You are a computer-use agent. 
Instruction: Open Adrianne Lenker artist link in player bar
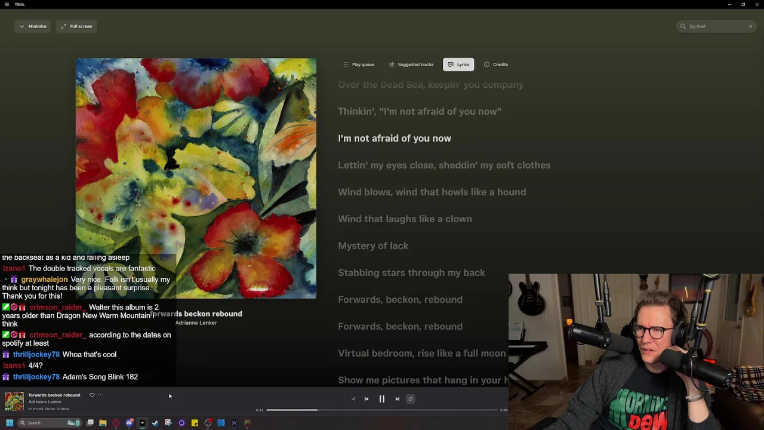(45, 402)
